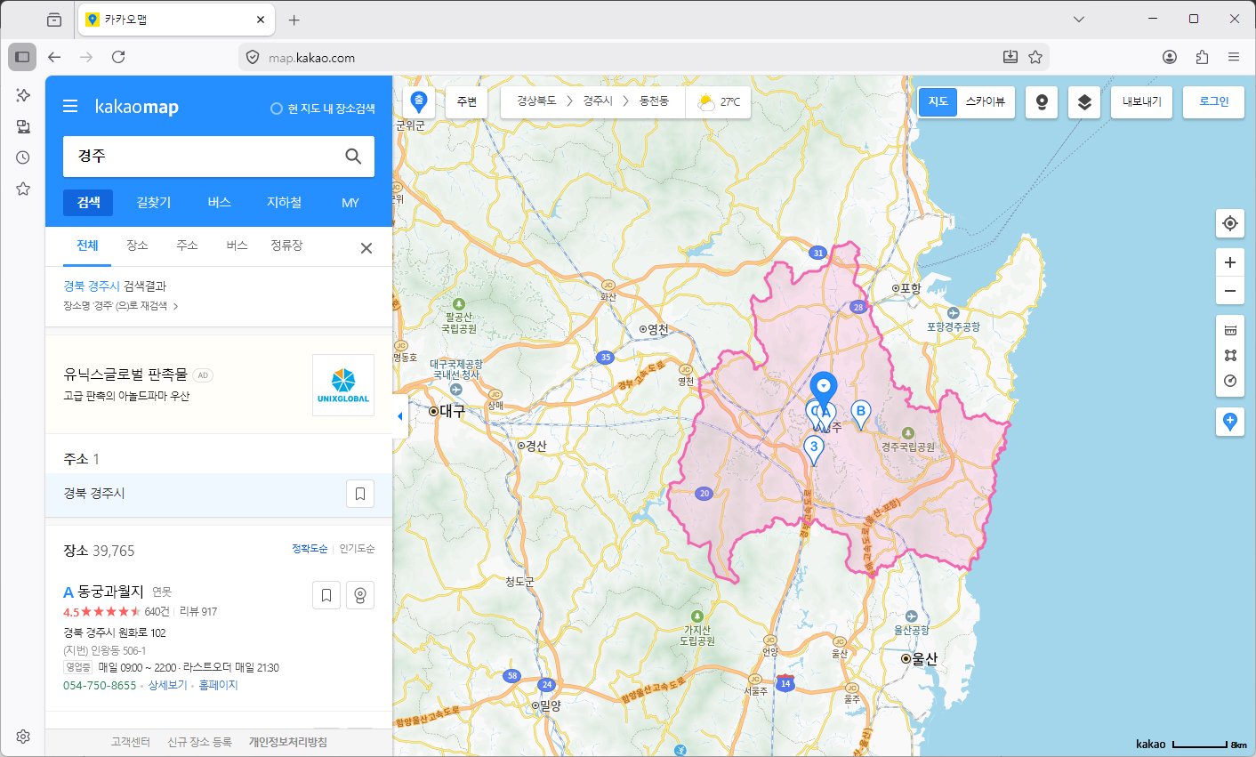The width and height of the screenshot is (1256, 757).
Task: Bookmark this page with star icon
Action: click(1035, 57)
